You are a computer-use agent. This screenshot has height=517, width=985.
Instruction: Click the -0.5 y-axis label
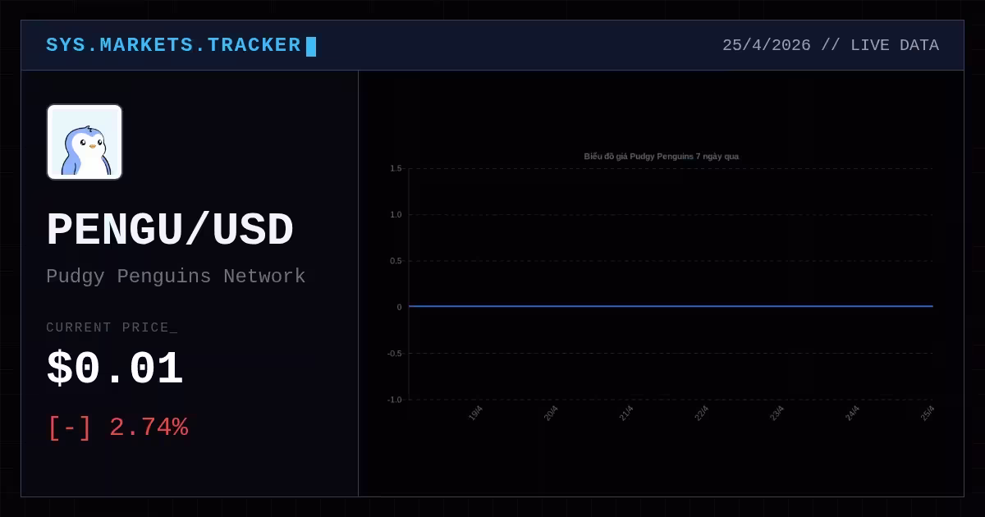coord(395,354)
